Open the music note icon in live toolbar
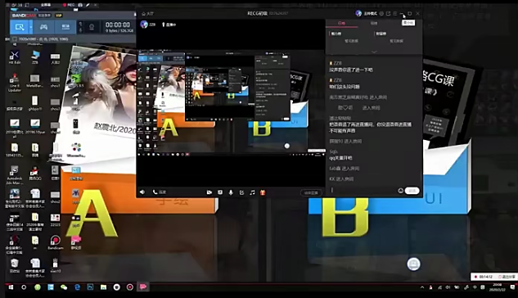The width and height of the screenshot is (518, 298). coord(252,192)
